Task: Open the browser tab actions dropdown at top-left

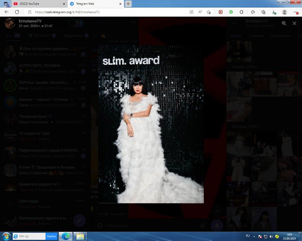Action: click(x=5, y=4)
